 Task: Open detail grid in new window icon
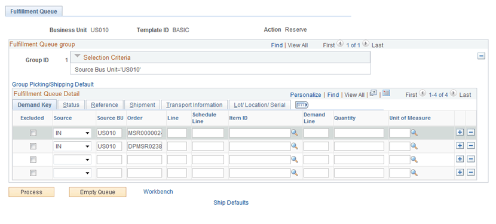tap(373, 93)
